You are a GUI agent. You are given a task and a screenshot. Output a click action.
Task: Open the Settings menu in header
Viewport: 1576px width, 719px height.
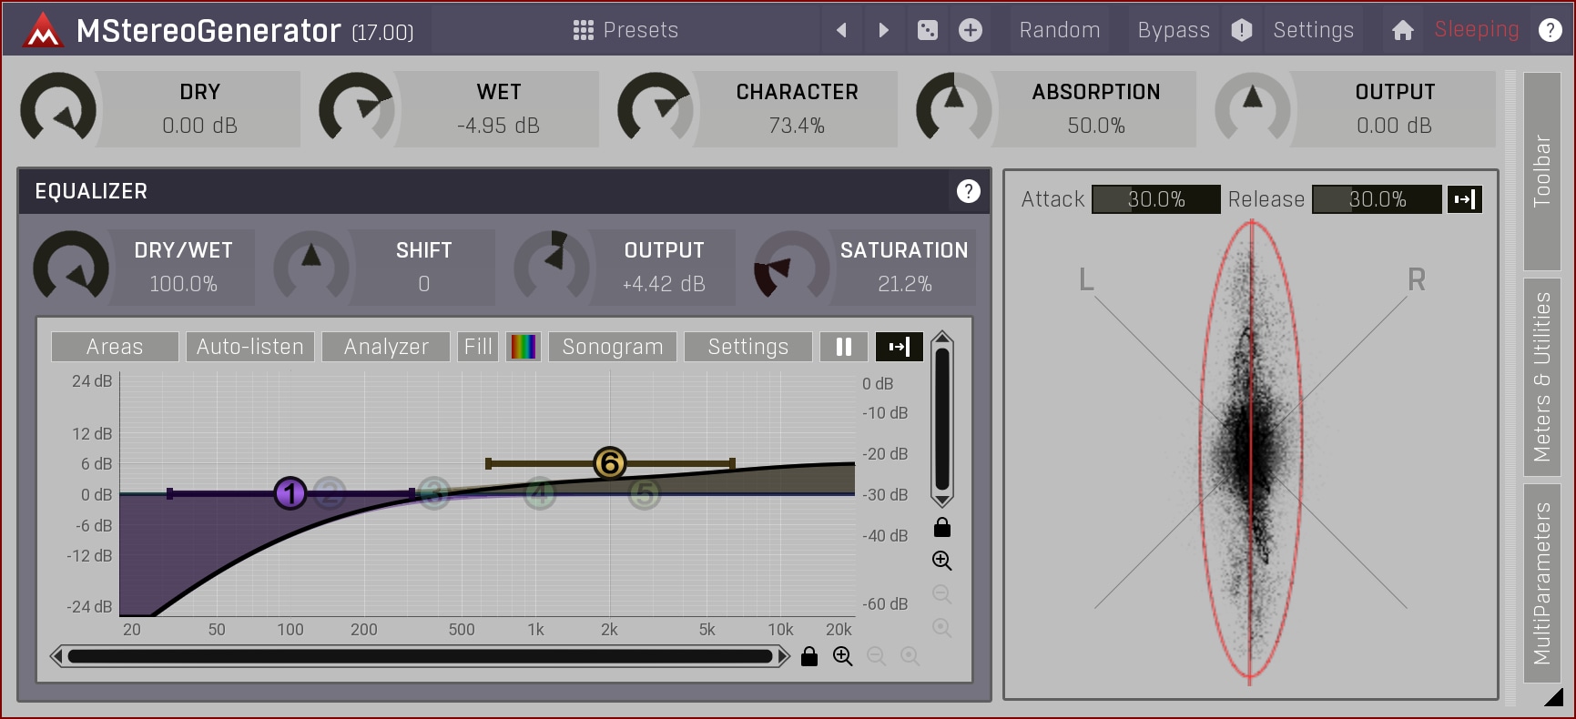(1313, 30)
